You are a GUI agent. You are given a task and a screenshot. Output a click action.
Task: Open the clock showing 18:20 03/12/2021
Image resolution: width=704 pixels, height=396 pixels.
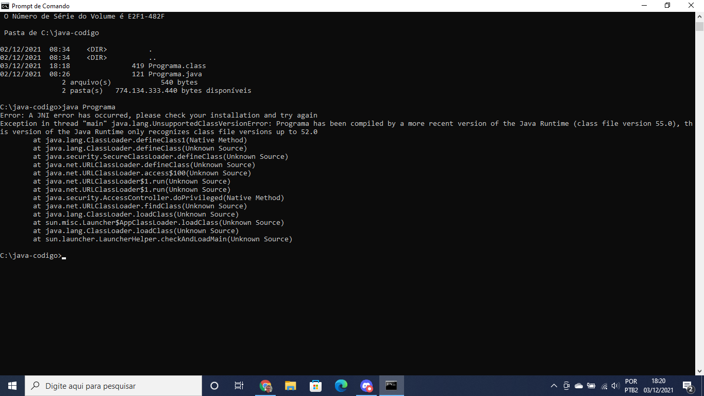pyautogui.click(x=659, y=386)
